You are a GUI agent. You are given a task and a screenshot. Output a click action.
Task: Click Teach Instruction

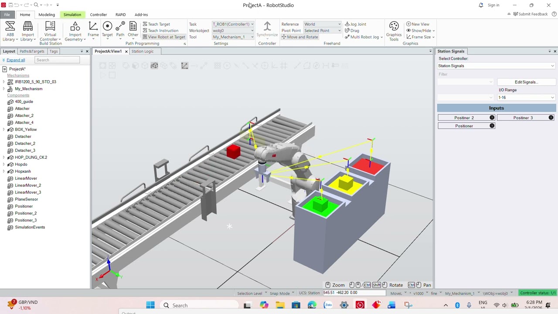click(160, 31)
